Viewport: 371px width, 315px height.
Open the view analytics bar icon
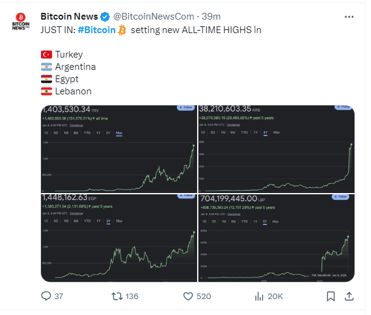coord(259,296)
